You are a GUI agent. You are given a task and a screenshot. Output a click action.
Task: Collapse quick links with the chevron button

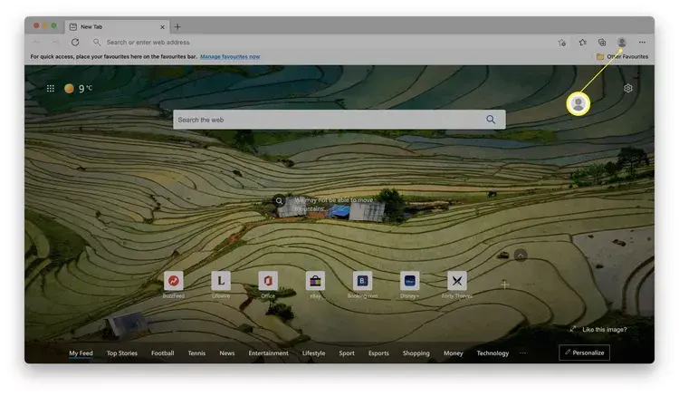(x=521, y=256)
